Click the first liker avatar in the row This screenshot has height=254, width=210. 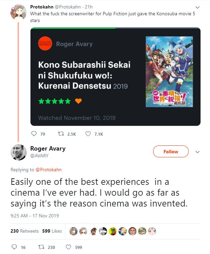click(73, 231)
